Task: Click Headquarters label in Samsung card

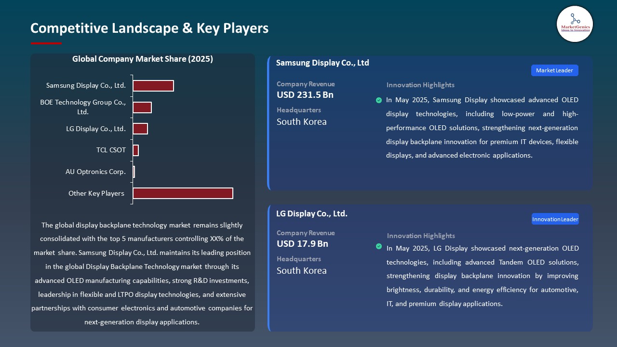Action: coord(299,110)
